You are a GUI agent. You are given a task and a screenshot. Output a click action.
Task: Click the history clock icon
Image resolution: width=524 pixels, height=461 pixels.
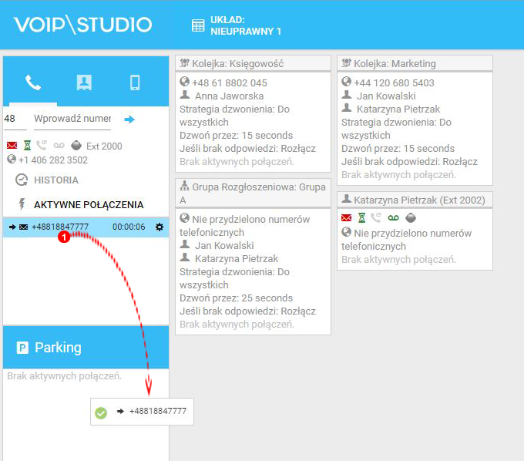(x=22, y=180)
